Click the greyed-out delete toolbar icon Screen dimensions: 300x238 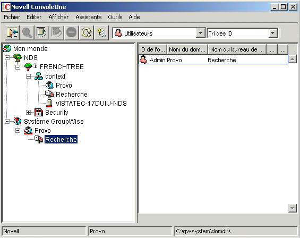coord(71,32)
